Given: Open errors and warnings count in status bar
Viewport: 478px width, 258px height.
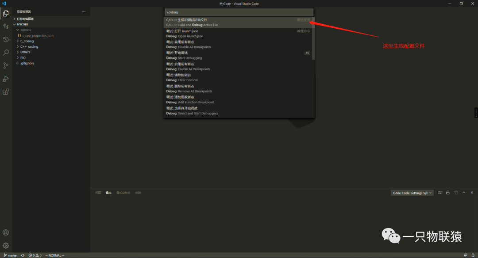Looking at the screenshot, I should coord(35,255).
